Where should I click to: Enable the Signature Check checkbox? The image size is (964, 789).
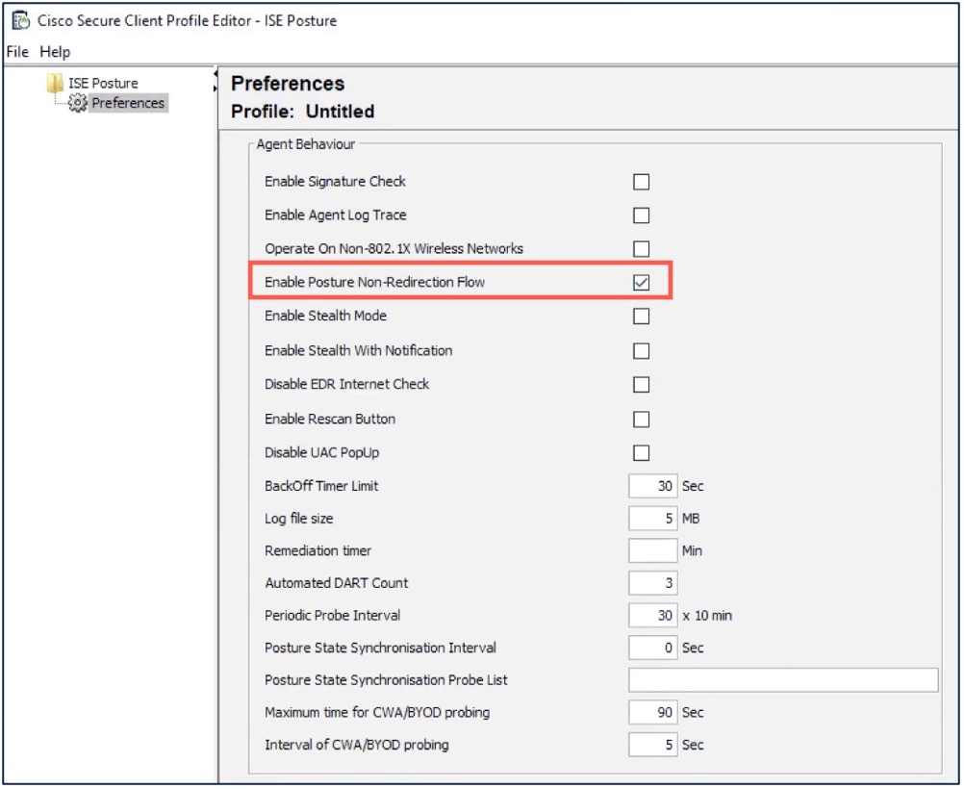tap(642, 182)
